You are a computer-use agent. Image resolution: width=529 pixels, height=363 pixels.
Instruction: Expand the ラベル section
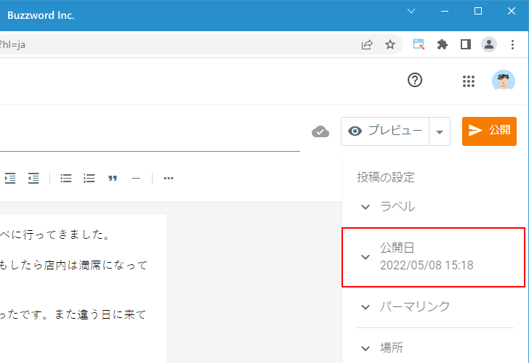(433, 207)
